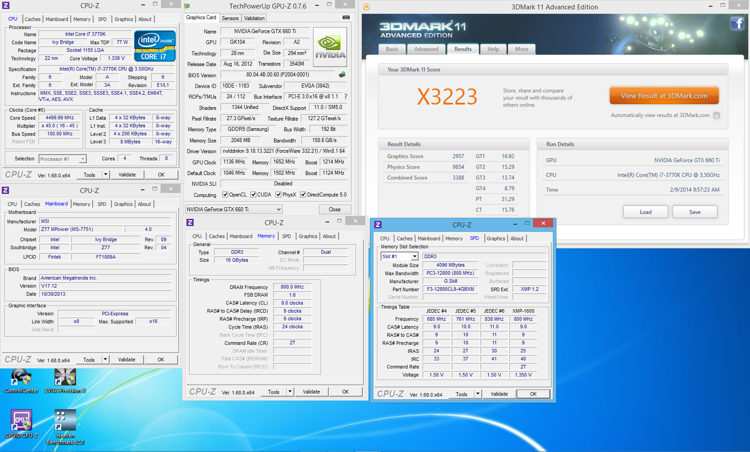This screenshot has width=750, height=452.
Task: Expand Tools arrow in the CPU-Z Mainboard window
Action: [x=105, y=360]
